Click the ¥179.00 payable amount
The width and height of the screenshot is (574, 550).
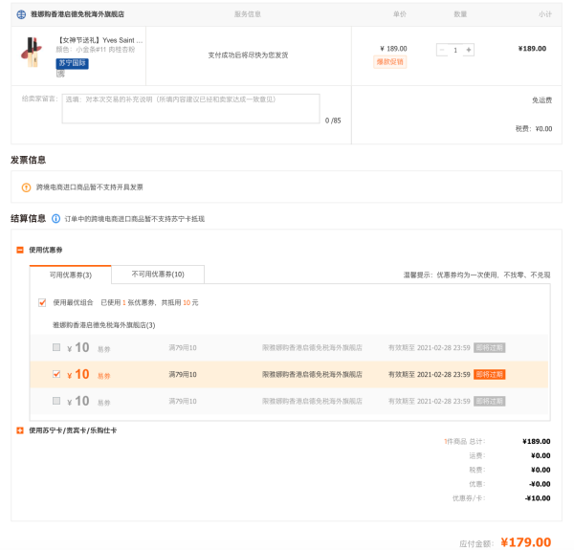[525, 542]
